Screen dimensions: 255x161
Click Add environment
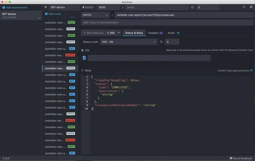point(15,8)
